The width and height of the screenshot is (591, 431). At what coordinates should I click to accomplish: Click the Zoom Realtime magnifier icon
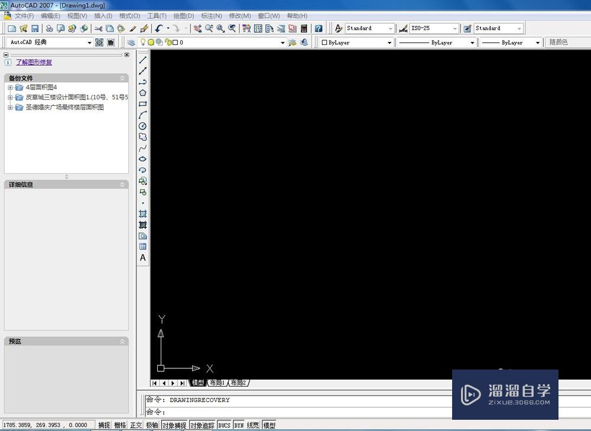(x=209, y=28)
